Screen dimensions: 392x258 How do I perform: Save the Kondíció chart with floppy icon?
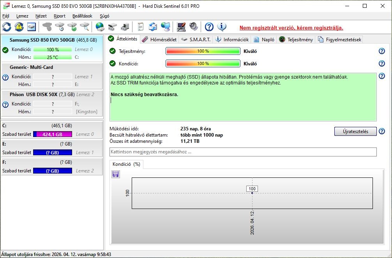pos(115,174)
